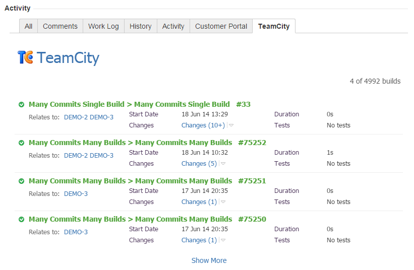Screen dimensions: 414x270
Task: Expand Changes (5) dropdown arrow
Action: click(223, 164)
